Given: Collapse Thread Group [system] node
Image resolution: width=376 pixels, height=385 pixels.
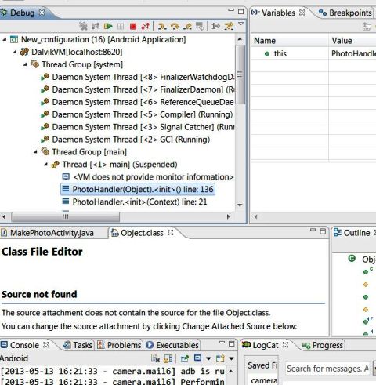Looking at the screenshot, I should pyautogui.click(x=25, y=64).
